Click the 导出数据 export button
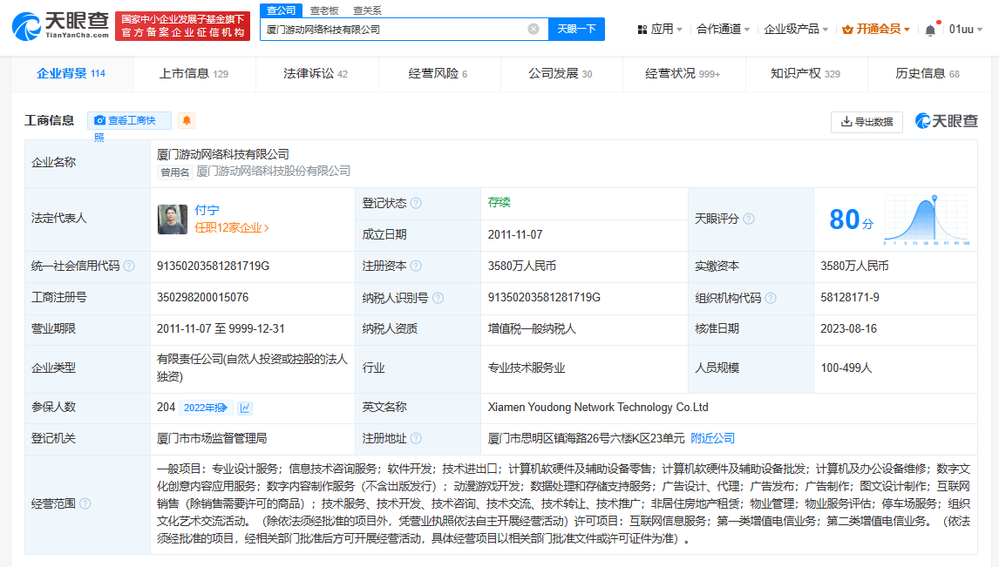 [866, 121]
